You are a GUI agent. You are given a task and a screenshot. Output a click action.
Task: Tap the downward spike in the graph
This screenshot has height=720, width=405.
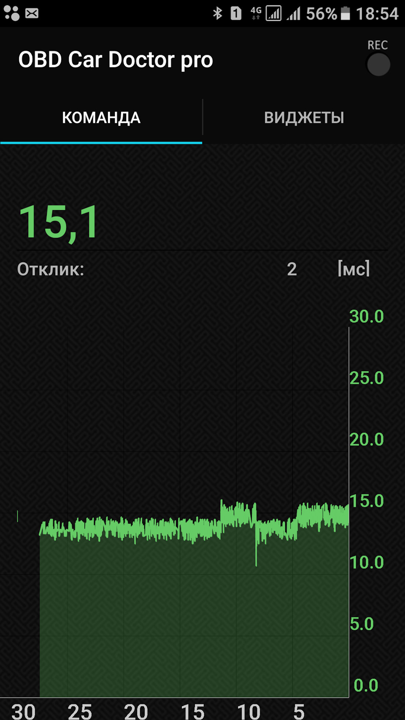coord(256,546)
